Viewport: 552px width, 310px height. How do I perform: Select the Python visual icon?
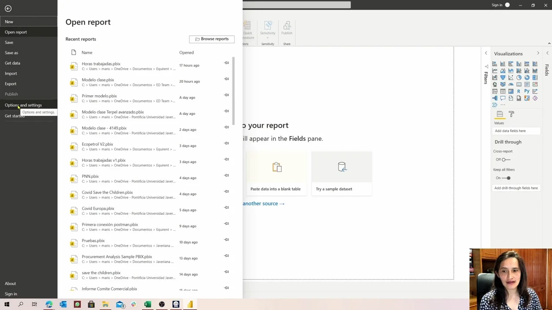click(527, 91)
